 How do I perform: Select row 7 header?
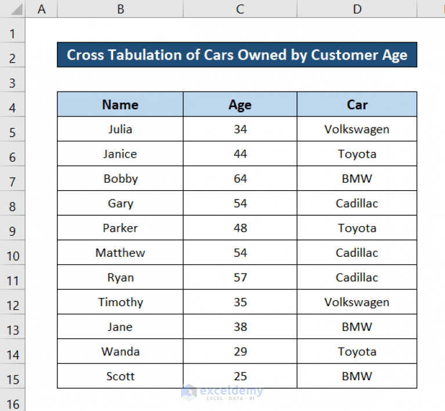coord(13,179)
